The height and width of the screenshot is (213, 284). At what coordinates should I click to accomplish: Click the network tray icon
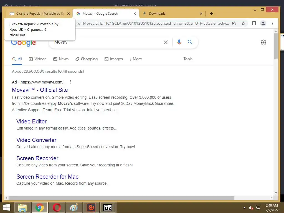coord(258,208)
